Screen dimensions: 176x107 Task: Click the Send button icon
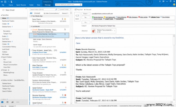tap(77, 16)
